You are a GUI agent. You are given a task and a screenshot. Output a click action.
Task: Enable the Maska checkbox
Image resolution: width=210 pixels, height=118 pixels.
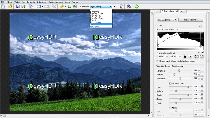(x=170, y=108)
